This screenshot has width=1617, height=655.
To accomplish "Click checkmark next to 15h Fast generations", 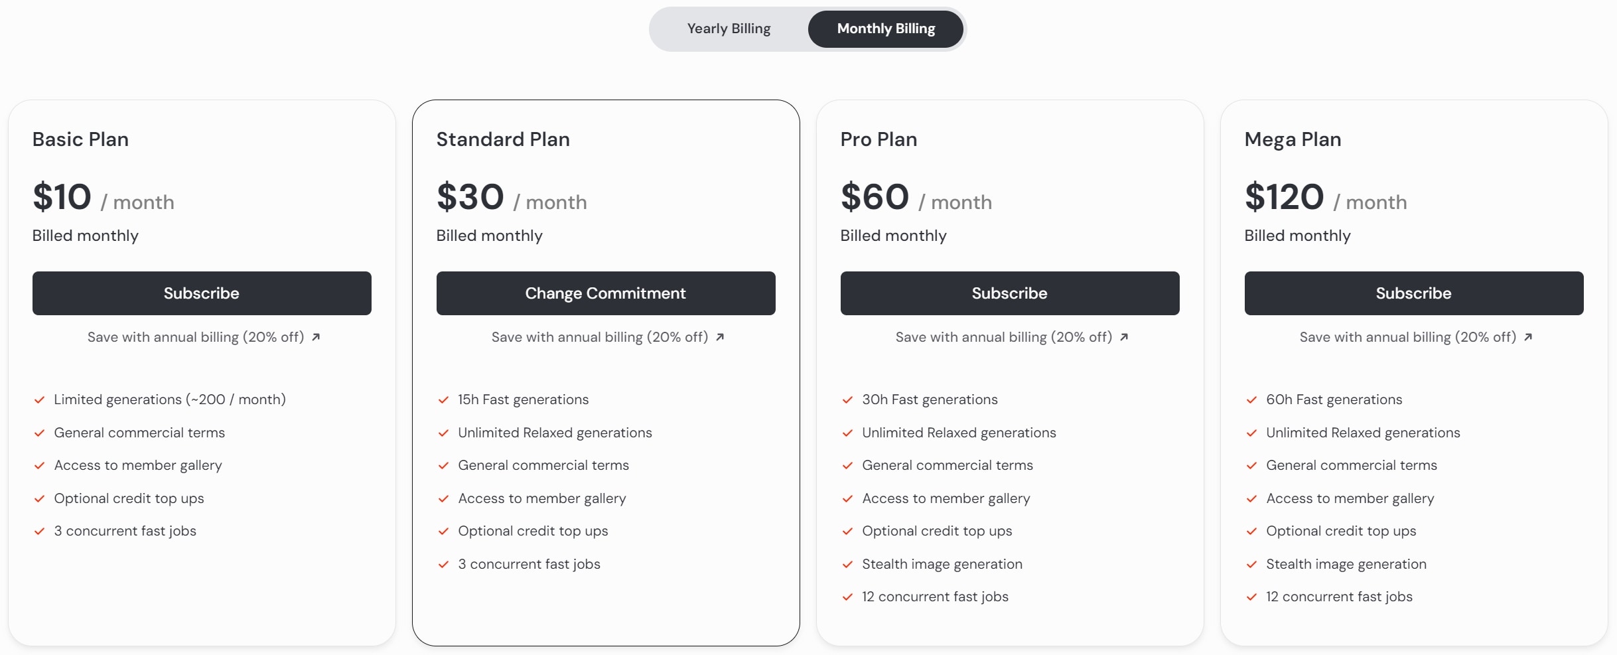I will pos(443,400).
